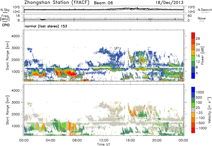Viewport: 212px width, 146px height.
Task: Click "Slant Range [km]" label of the velocity panel
Action: tap(7, 110)
